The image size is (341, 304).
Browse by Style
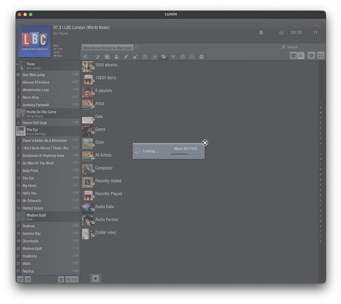tap(199, 143)
